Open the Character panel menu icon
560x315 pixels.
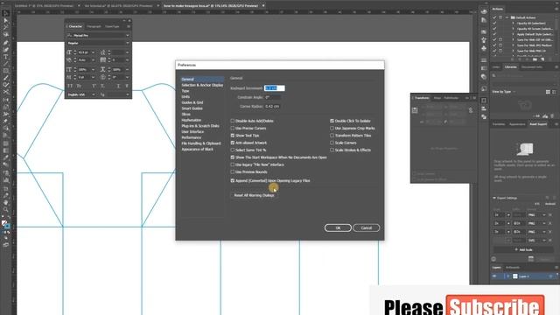129,26
